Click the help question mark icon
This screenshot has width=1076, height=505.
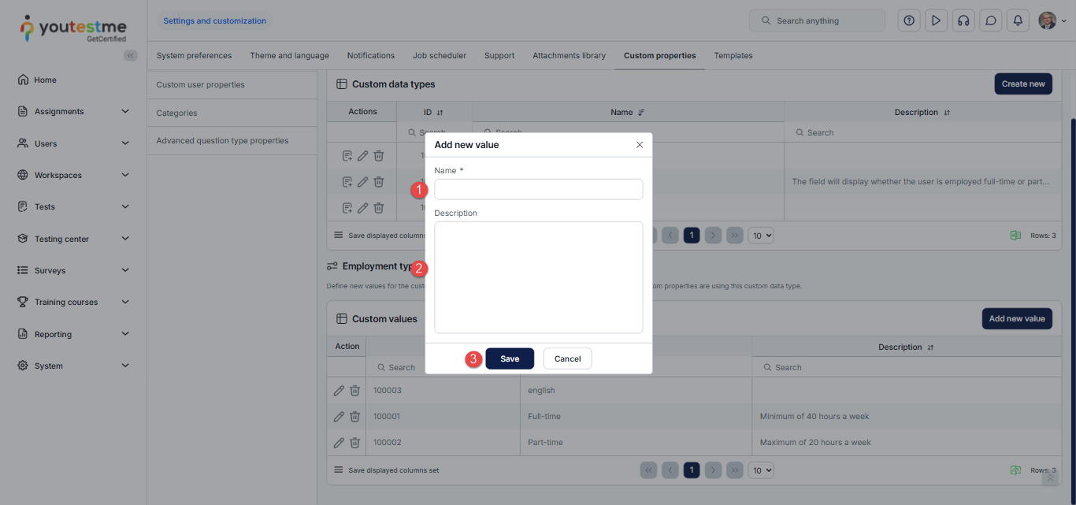(909, 21)
